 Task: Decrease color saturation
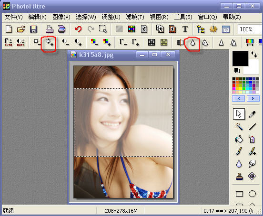pyautogui.click(x=94, y=42)
